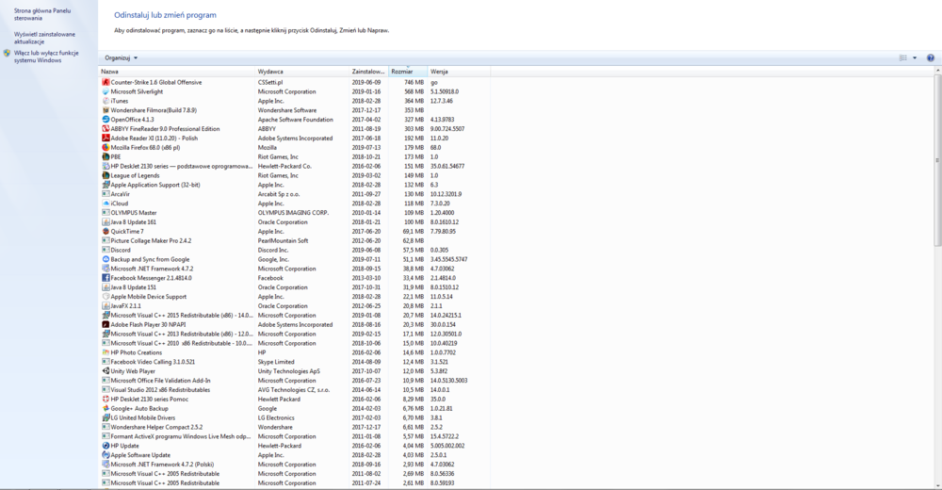Click the Apple Software Update icon
This screenshot has width=942, height=490.
(x=106, y=455)
